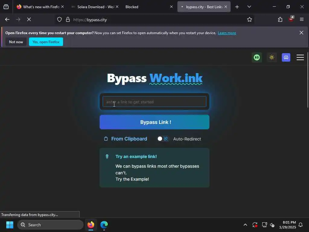Click Firefox in the taskbar

[91, 225]
